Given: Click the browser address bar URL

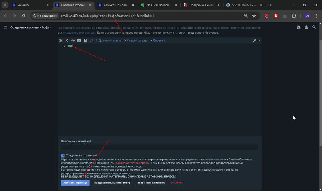Looking at the screenshot, I should [x=107, y=16].
